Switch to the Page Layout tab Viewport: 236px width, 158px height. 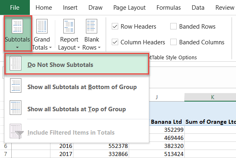[x=129, y=8]
